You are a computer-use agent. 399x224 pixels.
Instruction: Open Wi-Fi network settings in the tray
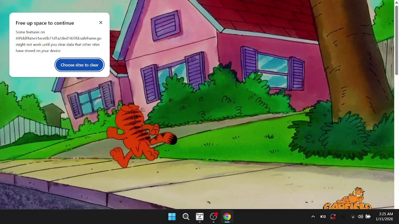(353, 217)
